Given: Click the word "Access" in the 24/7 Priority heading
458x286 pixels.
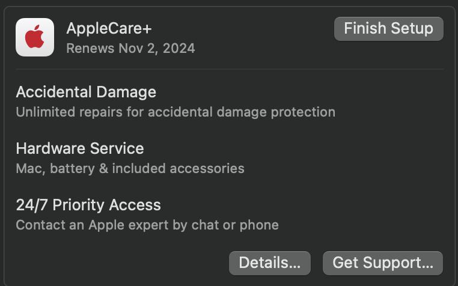Looking at the screenshot, I should pos(136,205).
